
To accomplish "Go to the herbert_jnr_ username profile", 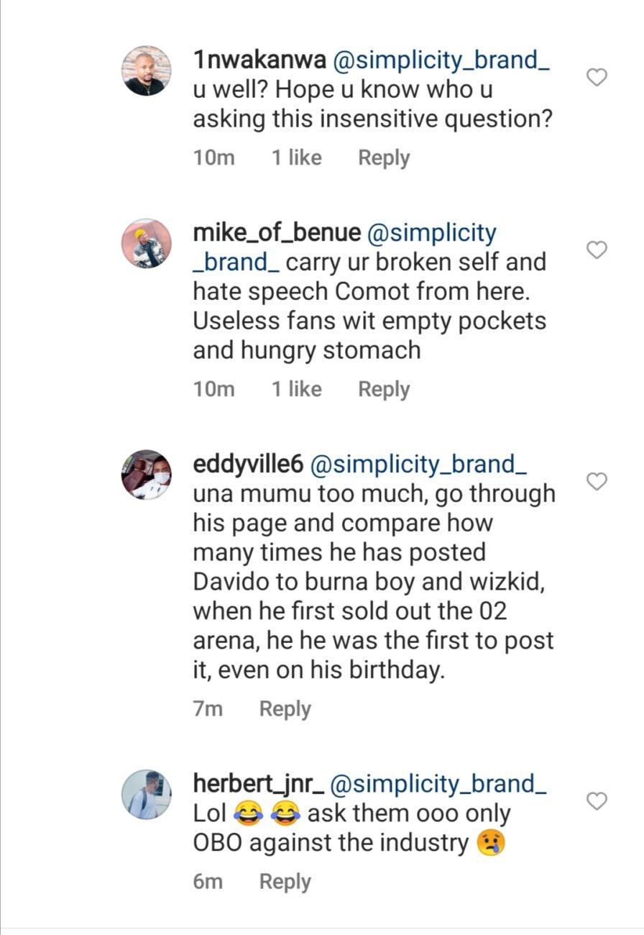I will pos(257,784).
